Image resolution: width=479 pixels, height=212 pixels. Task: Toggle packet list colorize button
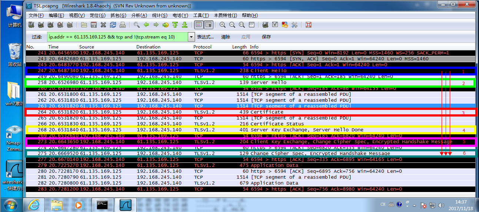pos(199,25)
